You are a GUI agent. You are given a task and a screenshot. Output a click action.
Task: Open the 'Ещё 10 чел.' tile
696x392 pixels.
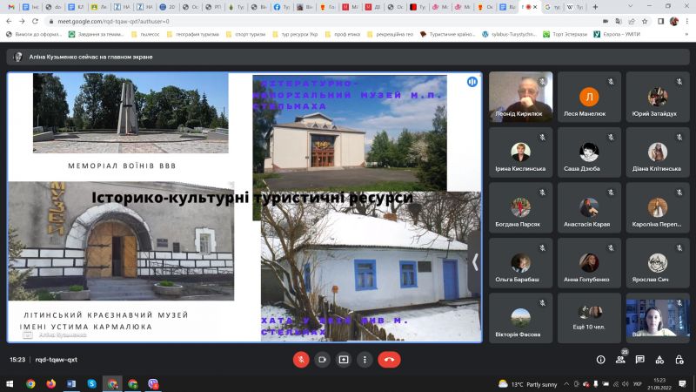pyautogui.click(x=589, y=318)
